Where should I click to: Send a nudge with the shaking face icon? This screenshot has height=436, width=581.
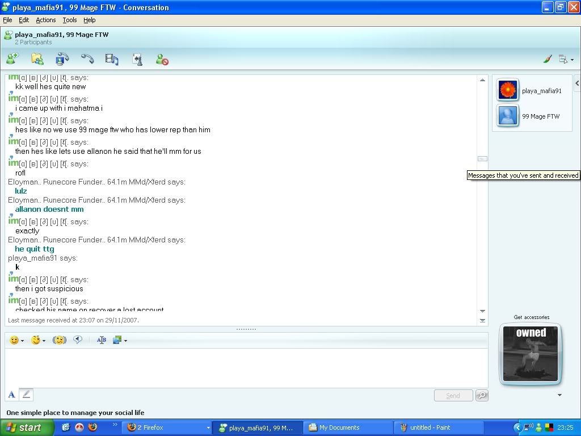(x=60, y=340)
